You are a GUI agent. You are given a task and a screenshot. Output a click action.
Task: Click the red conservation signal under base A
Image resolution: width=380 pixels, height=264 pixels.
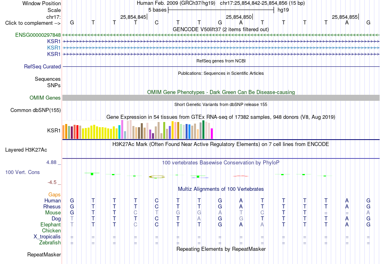tap(241, 176)
